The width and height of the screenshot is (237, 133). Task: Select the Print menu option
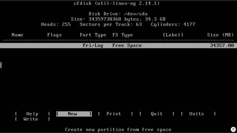pos(115,114)
